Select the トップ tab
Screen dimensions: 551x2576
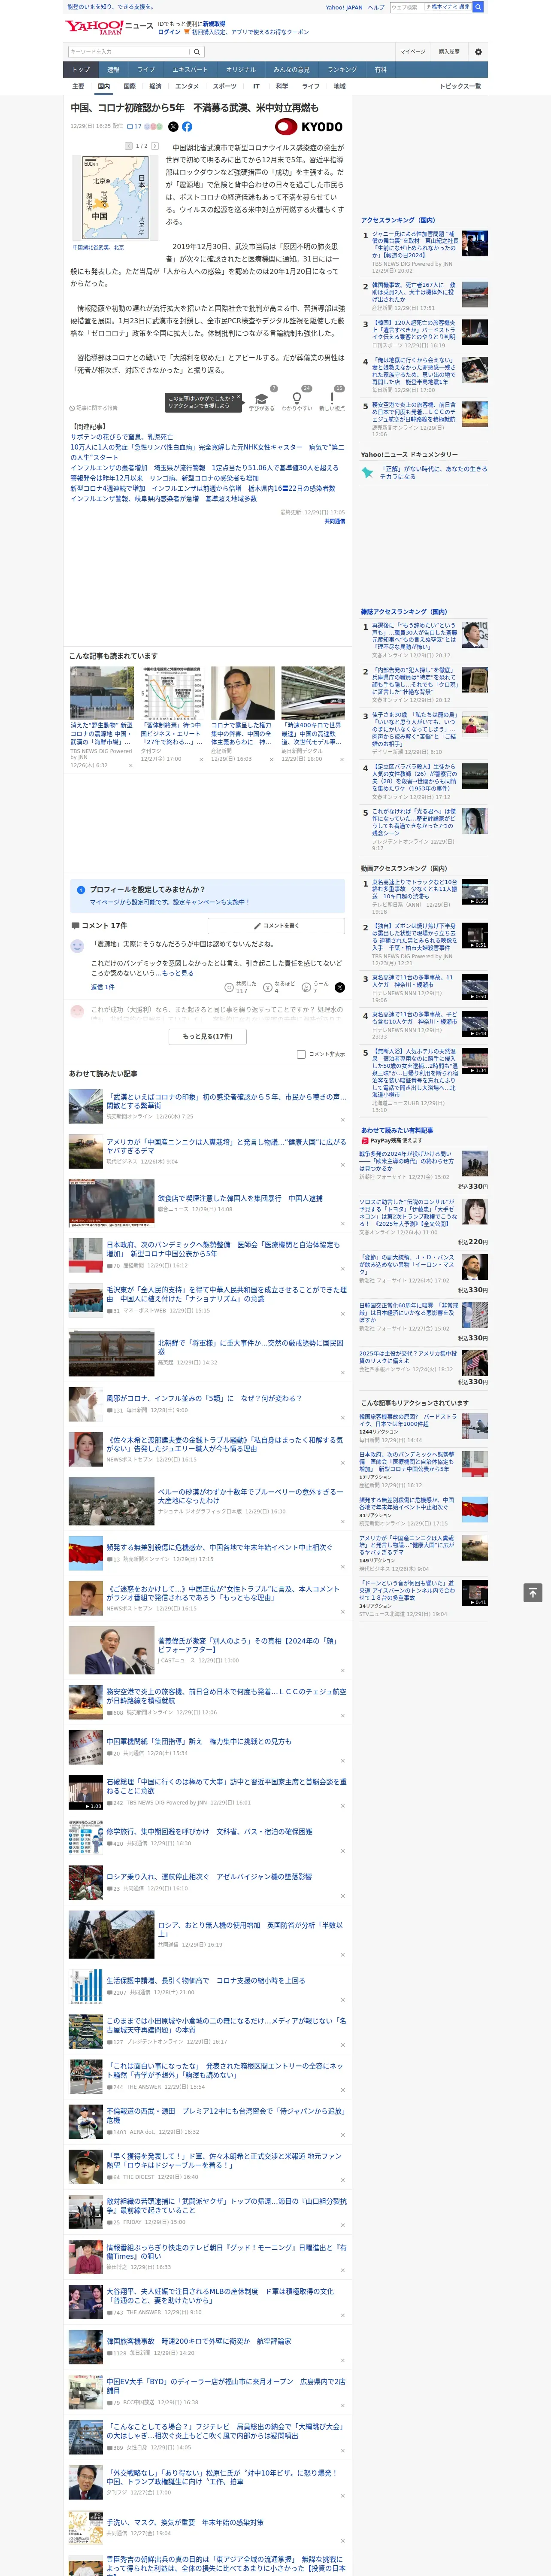pyautogui.click(x=81, y=70)
